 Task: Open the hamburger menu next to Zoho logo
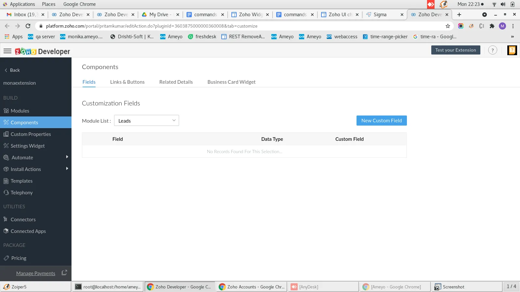pyautogui.click(x=7, y=51)
